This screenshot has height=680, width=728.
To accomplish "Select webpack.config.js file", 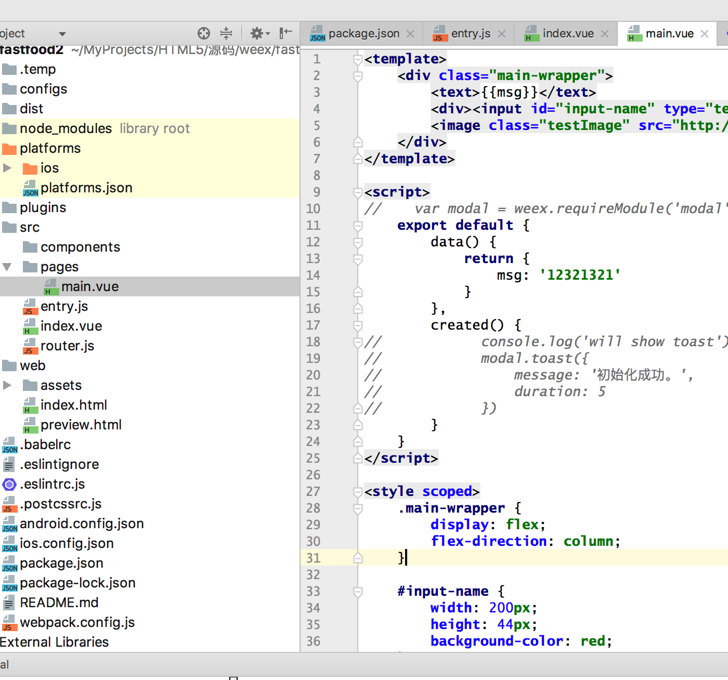I will coord(69,622).
